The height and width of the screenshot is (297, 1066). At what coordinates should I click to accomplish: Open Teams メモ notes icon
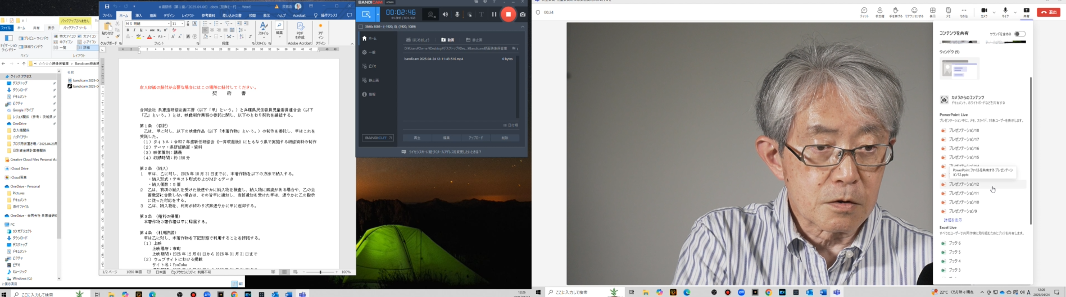(948, 12)
